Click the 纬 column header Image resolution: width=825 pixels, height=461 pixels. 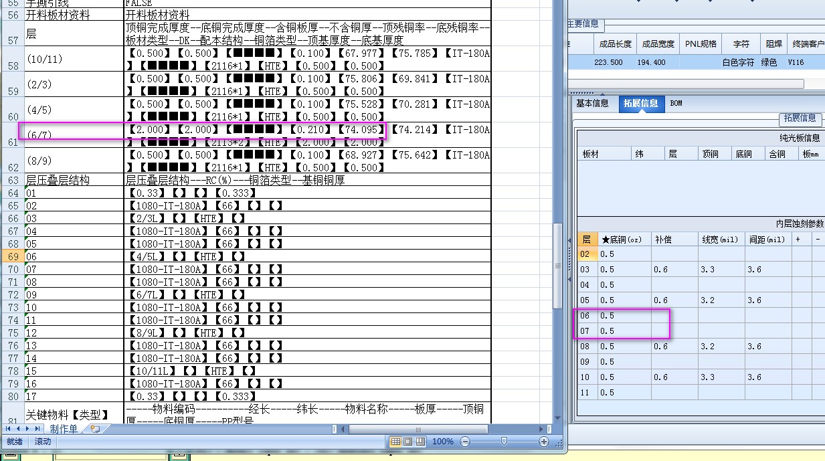[649, 154]
